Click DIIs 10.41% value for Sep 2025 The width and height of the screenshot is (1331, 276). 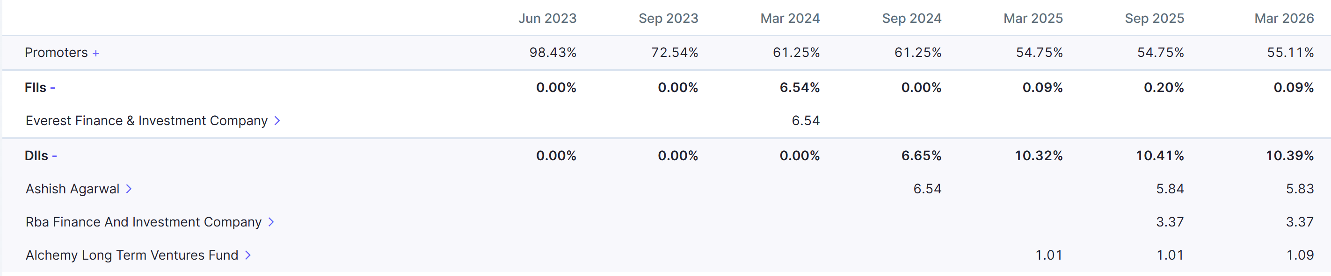click(x=1159, y=156)
